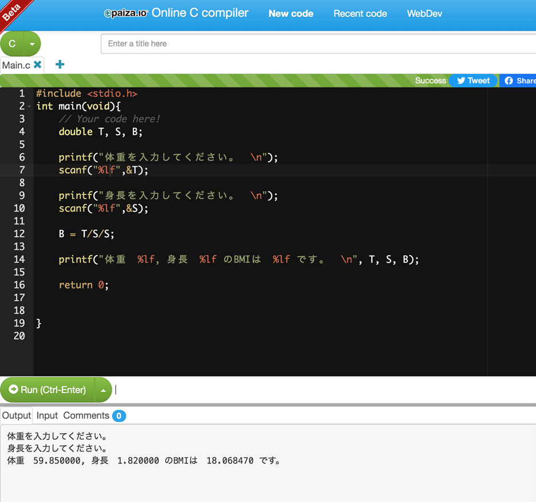536x502 pixels.
Task: Click the 18.068470 BMI output line
Action: point(144,461)
